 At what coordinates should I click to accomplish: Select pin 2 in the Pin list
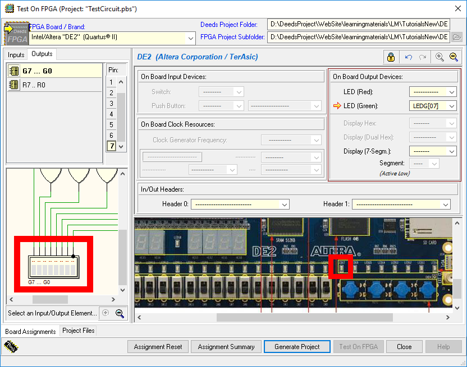tap(111, 93)
